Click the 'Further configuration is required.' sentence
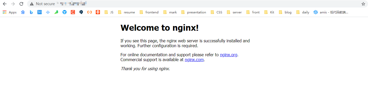The height and width of the screenshot is (106, 368). [168, 46]
